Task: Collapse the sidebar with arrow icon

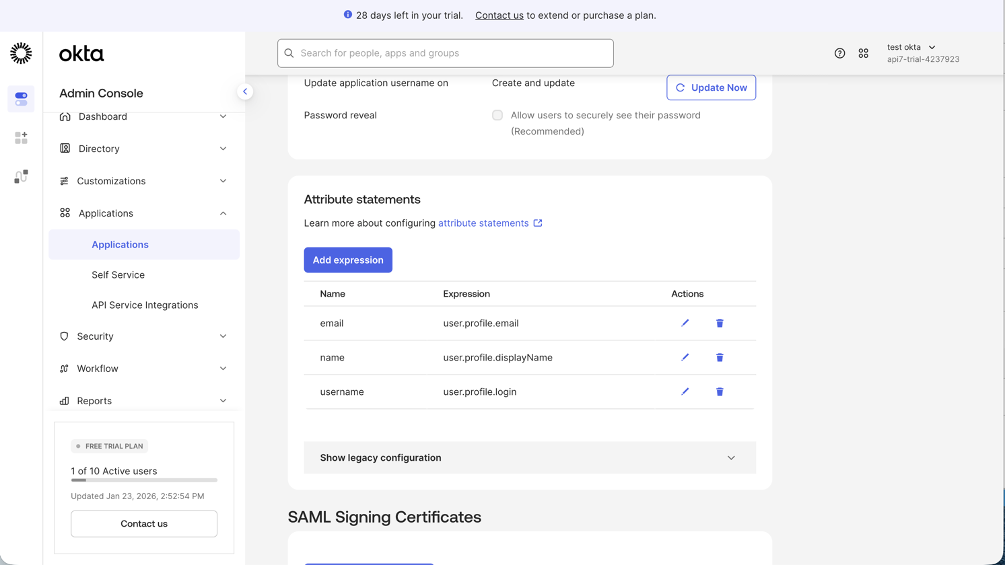Action: click(245, 91)
